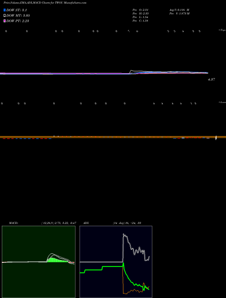Click the orange volume band
The width and height of the screenshot is (226, 298).
113,137
